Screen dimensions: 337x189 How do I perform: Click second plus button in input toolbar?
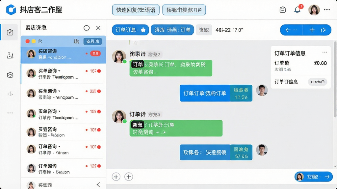tap(129, 177)
